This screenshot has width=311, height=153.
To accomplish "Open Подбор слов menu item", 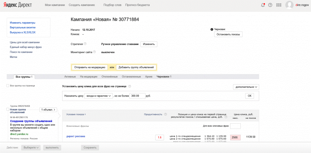I will (112, 5).
